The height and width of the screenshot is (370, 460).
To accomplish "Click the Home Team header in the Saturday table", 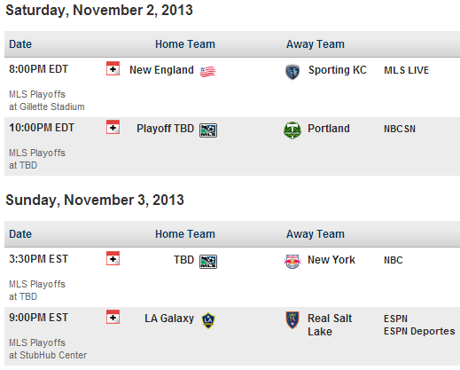I will coord(185,44).
